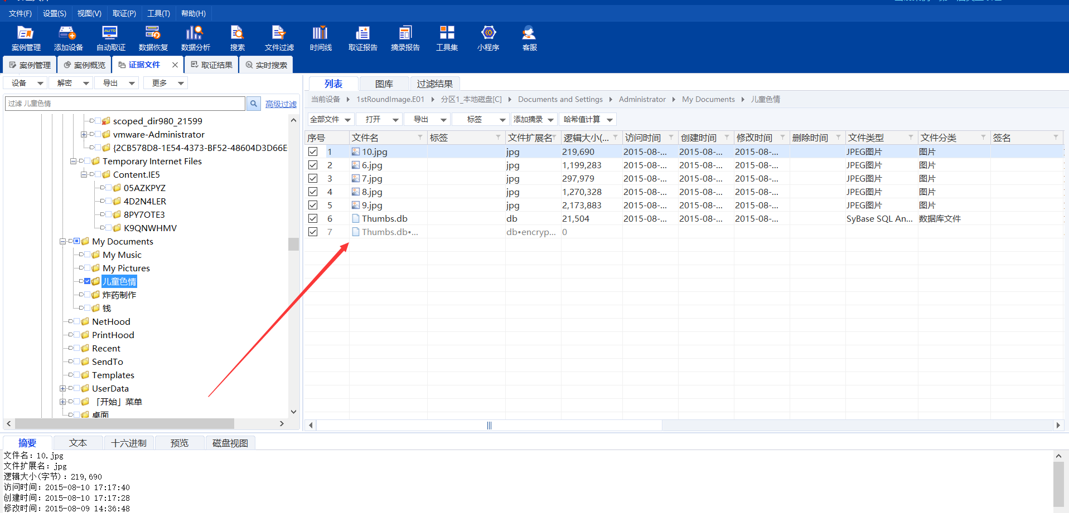This screenshot has width=1069, height=513.
Task: Open the 哈希值计算 dropdown
Action: 588,119
